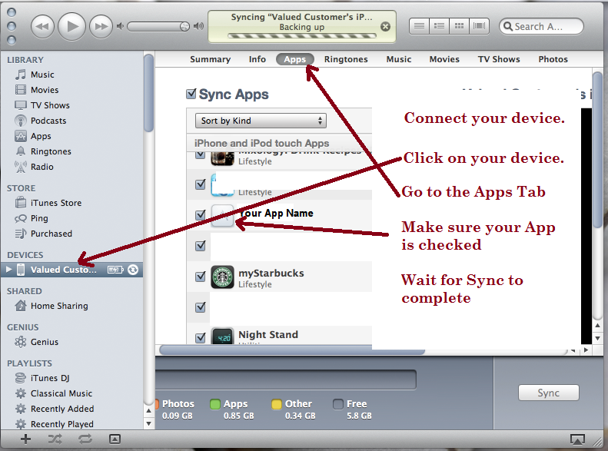Click the Rewind previous track button
608x451 pixels.
42,26
